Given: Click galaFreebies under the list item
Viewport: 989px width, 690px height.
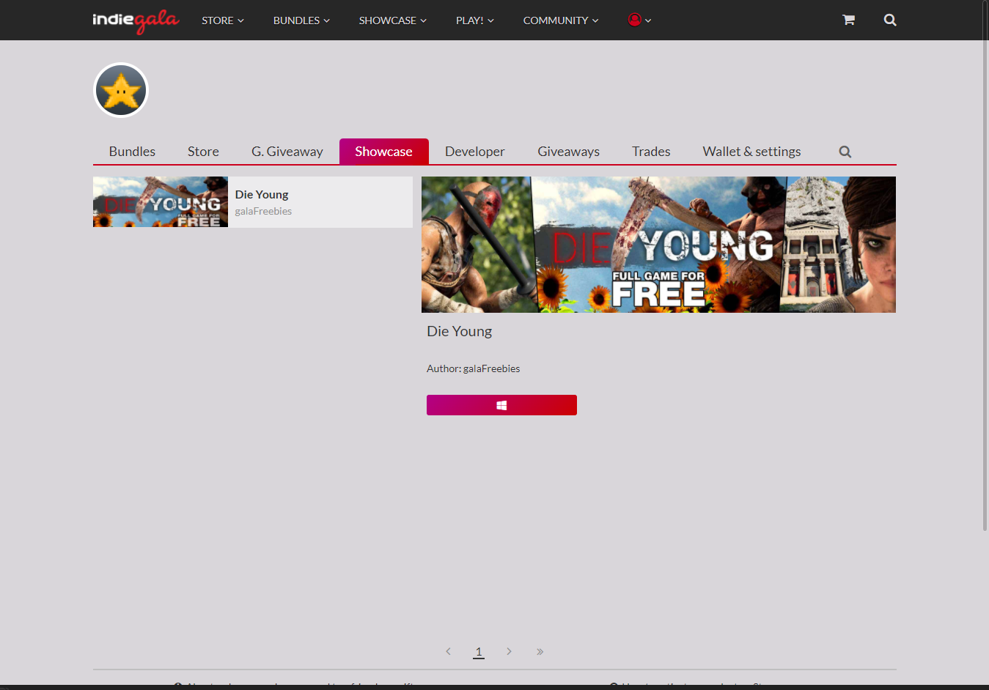Looking at the screenshot, I should [263, 211].
